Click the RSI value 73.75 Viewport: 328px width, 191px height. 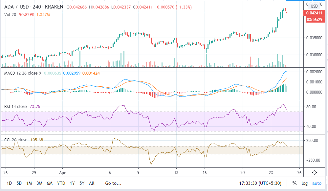click(x=35, y=106)
